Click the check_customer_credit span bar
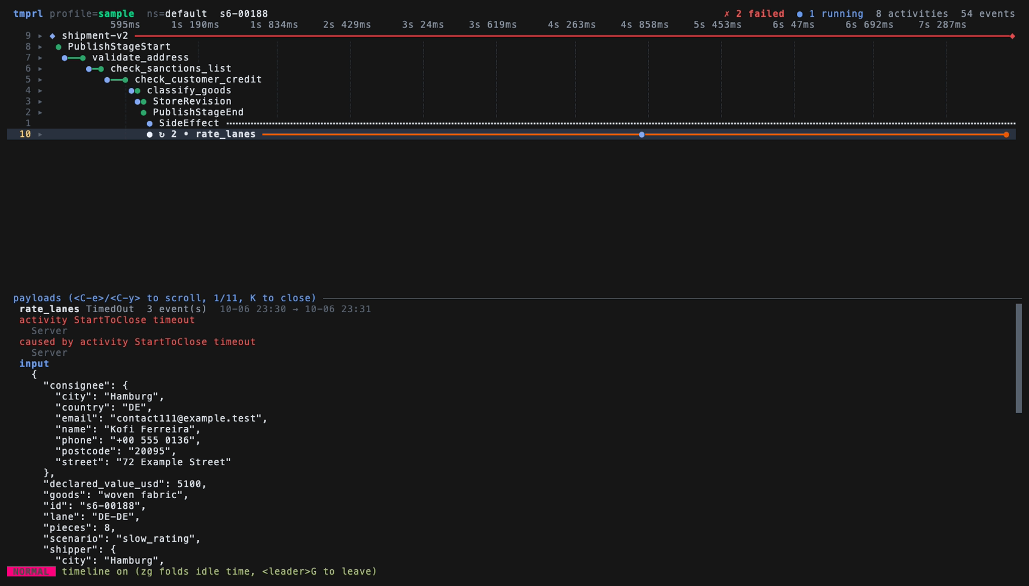This screenshot has height=586, width=1029. (116, 80)
